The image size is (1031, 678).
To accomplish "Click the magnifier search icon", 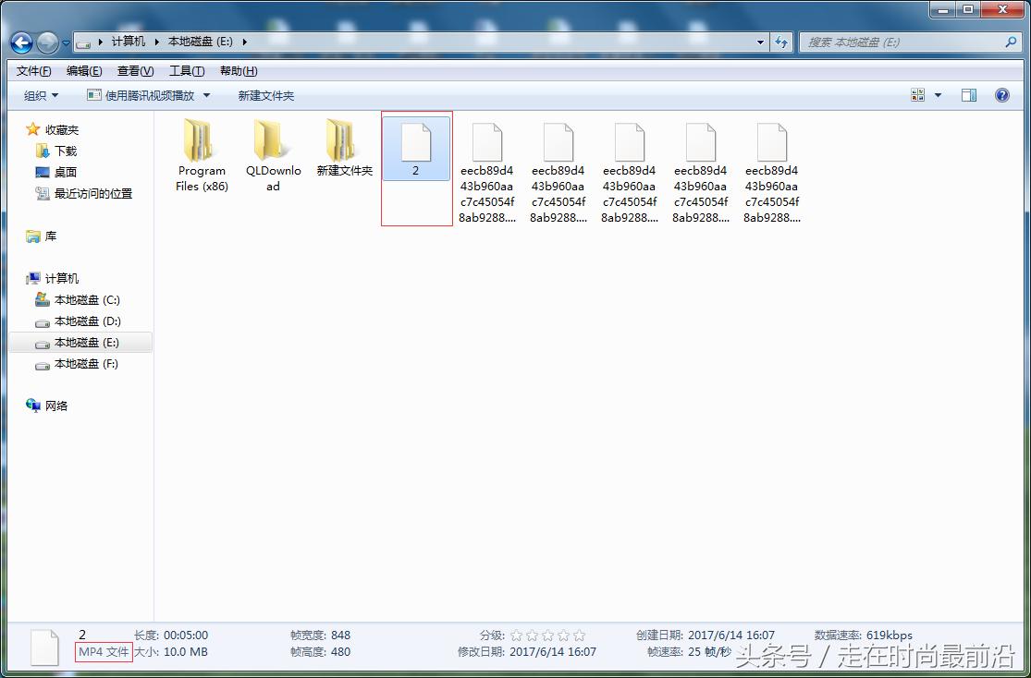I will (1012, 42).
